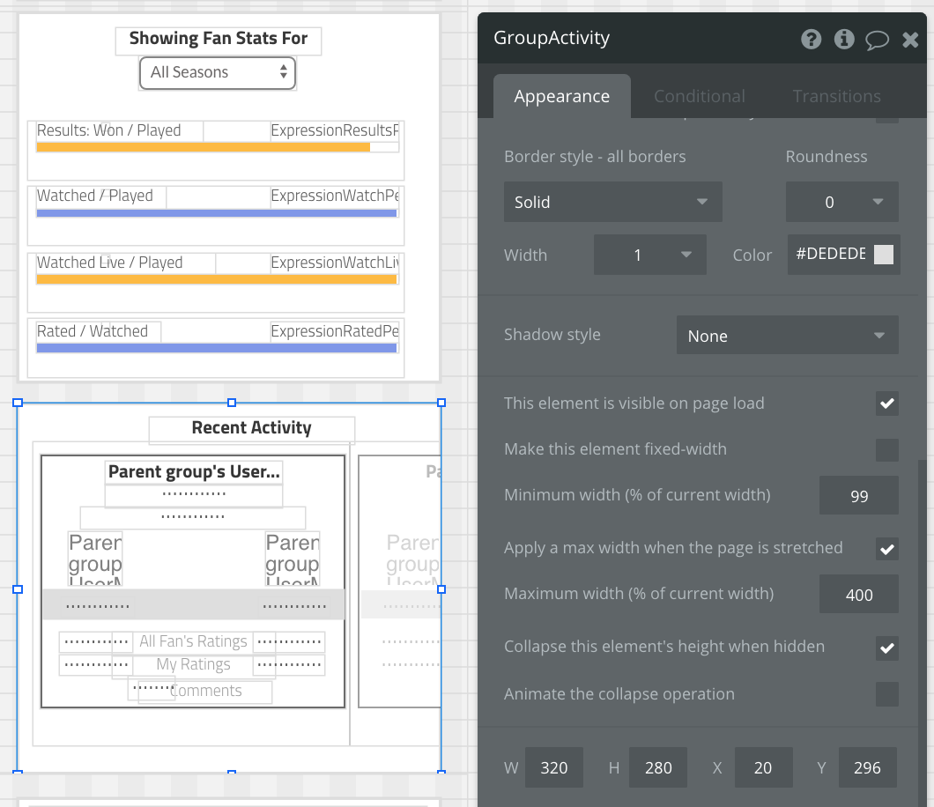Open the help question mark icon
Viewport: 934px width, 807px height.
811,39
